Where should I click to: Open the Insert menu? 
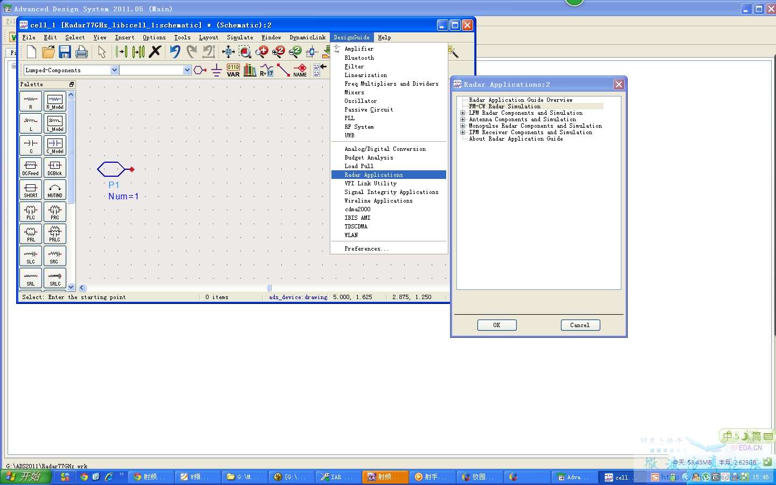point(124,37)
